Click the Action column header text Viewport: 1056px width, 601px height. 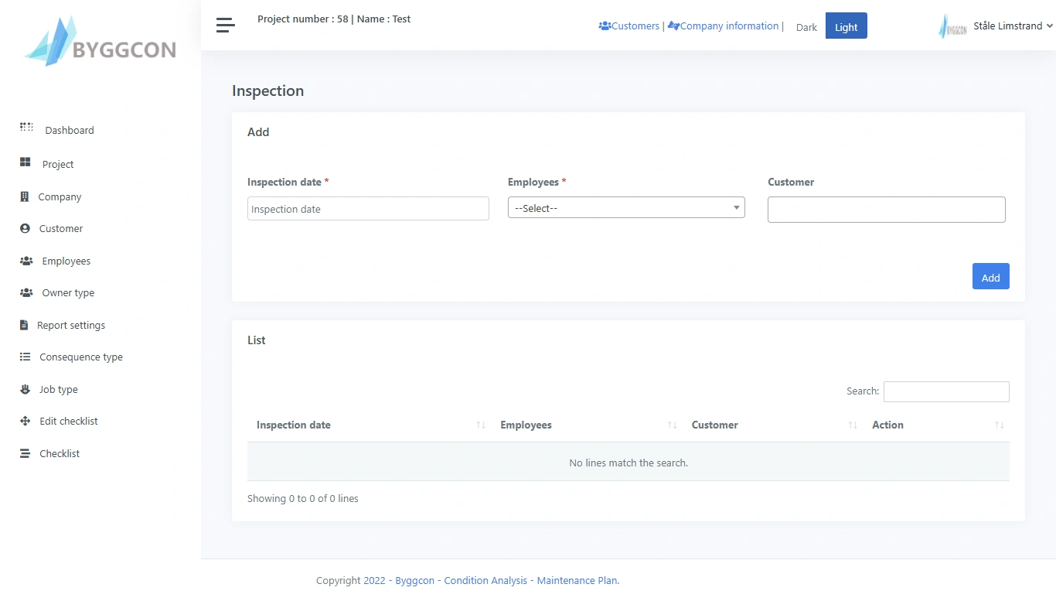click(887, 425)
